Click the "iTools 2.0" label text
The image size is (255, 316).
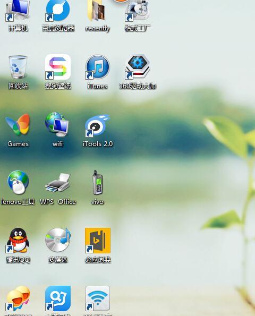(x=98, y=144)
